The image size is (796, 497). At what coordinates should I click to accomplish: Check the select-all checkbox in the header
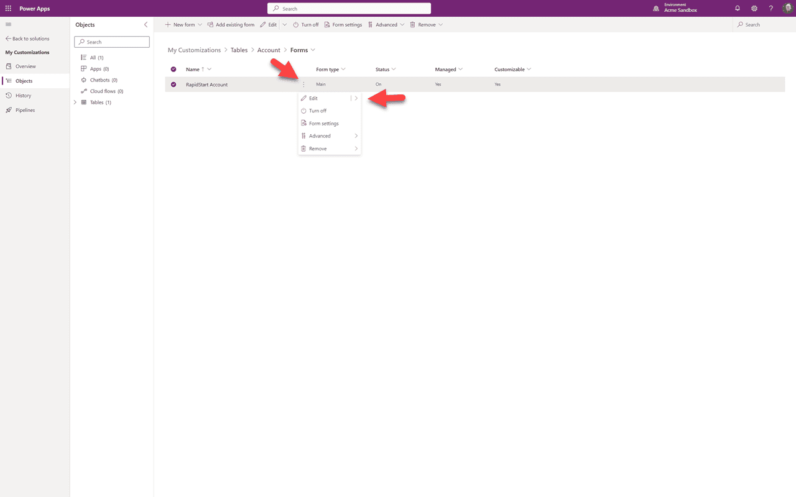[x=174, y=69]
